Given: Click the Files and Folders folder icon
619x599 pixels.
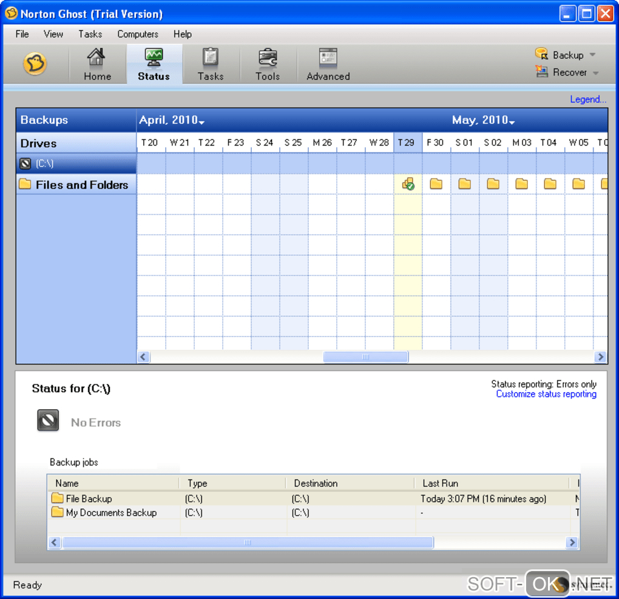Looking at the screenshot, I should (x=25, y=184).
